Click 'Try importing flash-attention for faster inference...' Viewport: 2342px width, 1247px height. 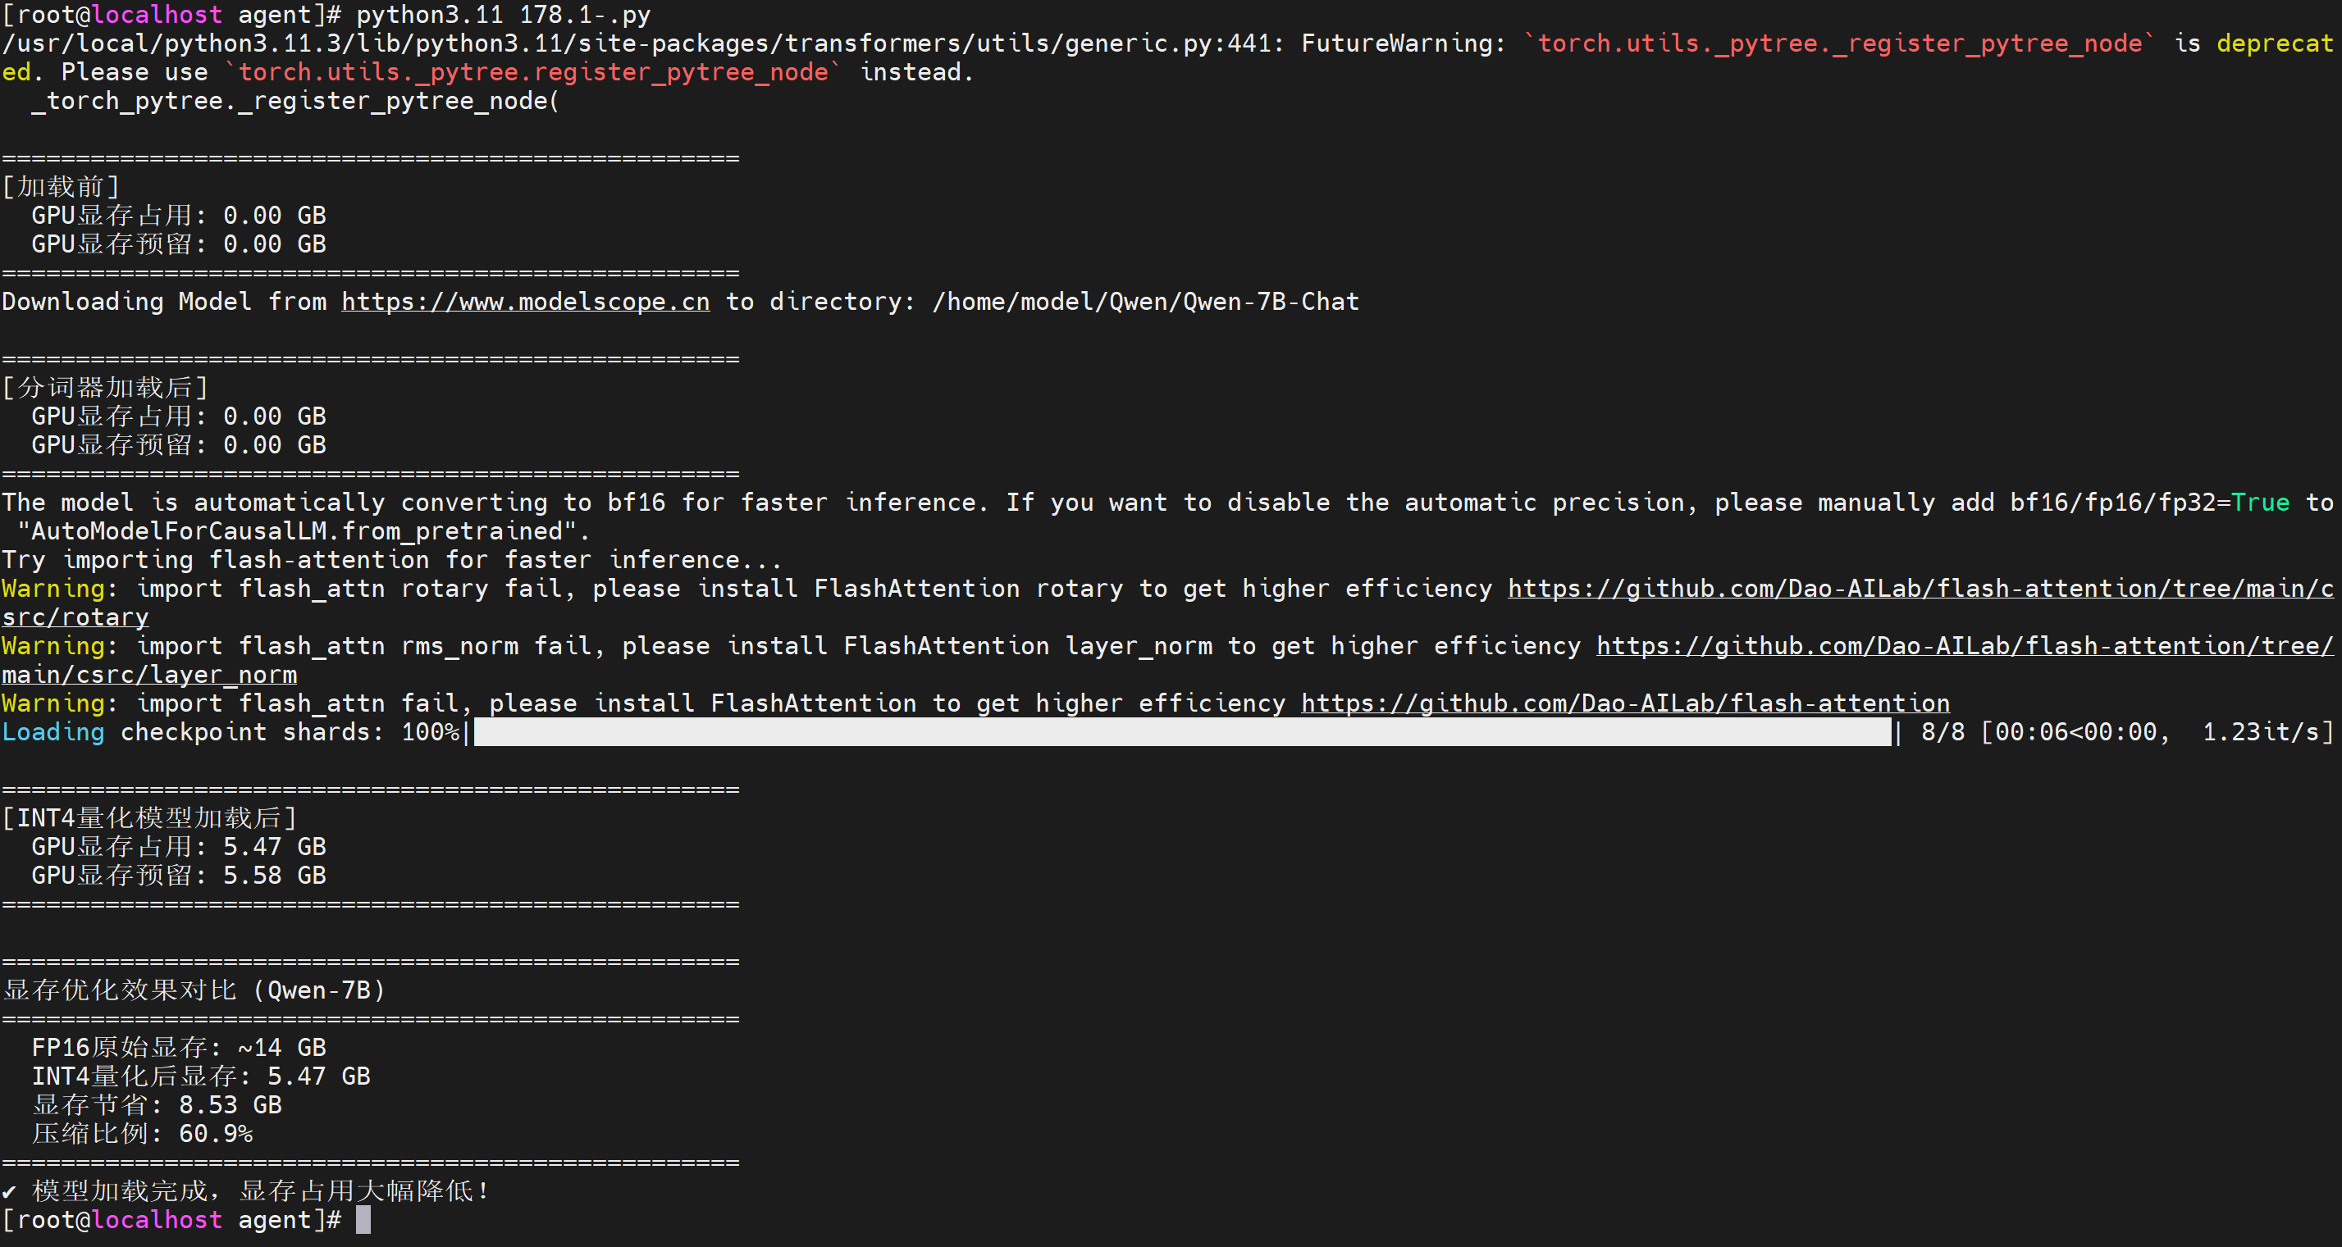392,560
